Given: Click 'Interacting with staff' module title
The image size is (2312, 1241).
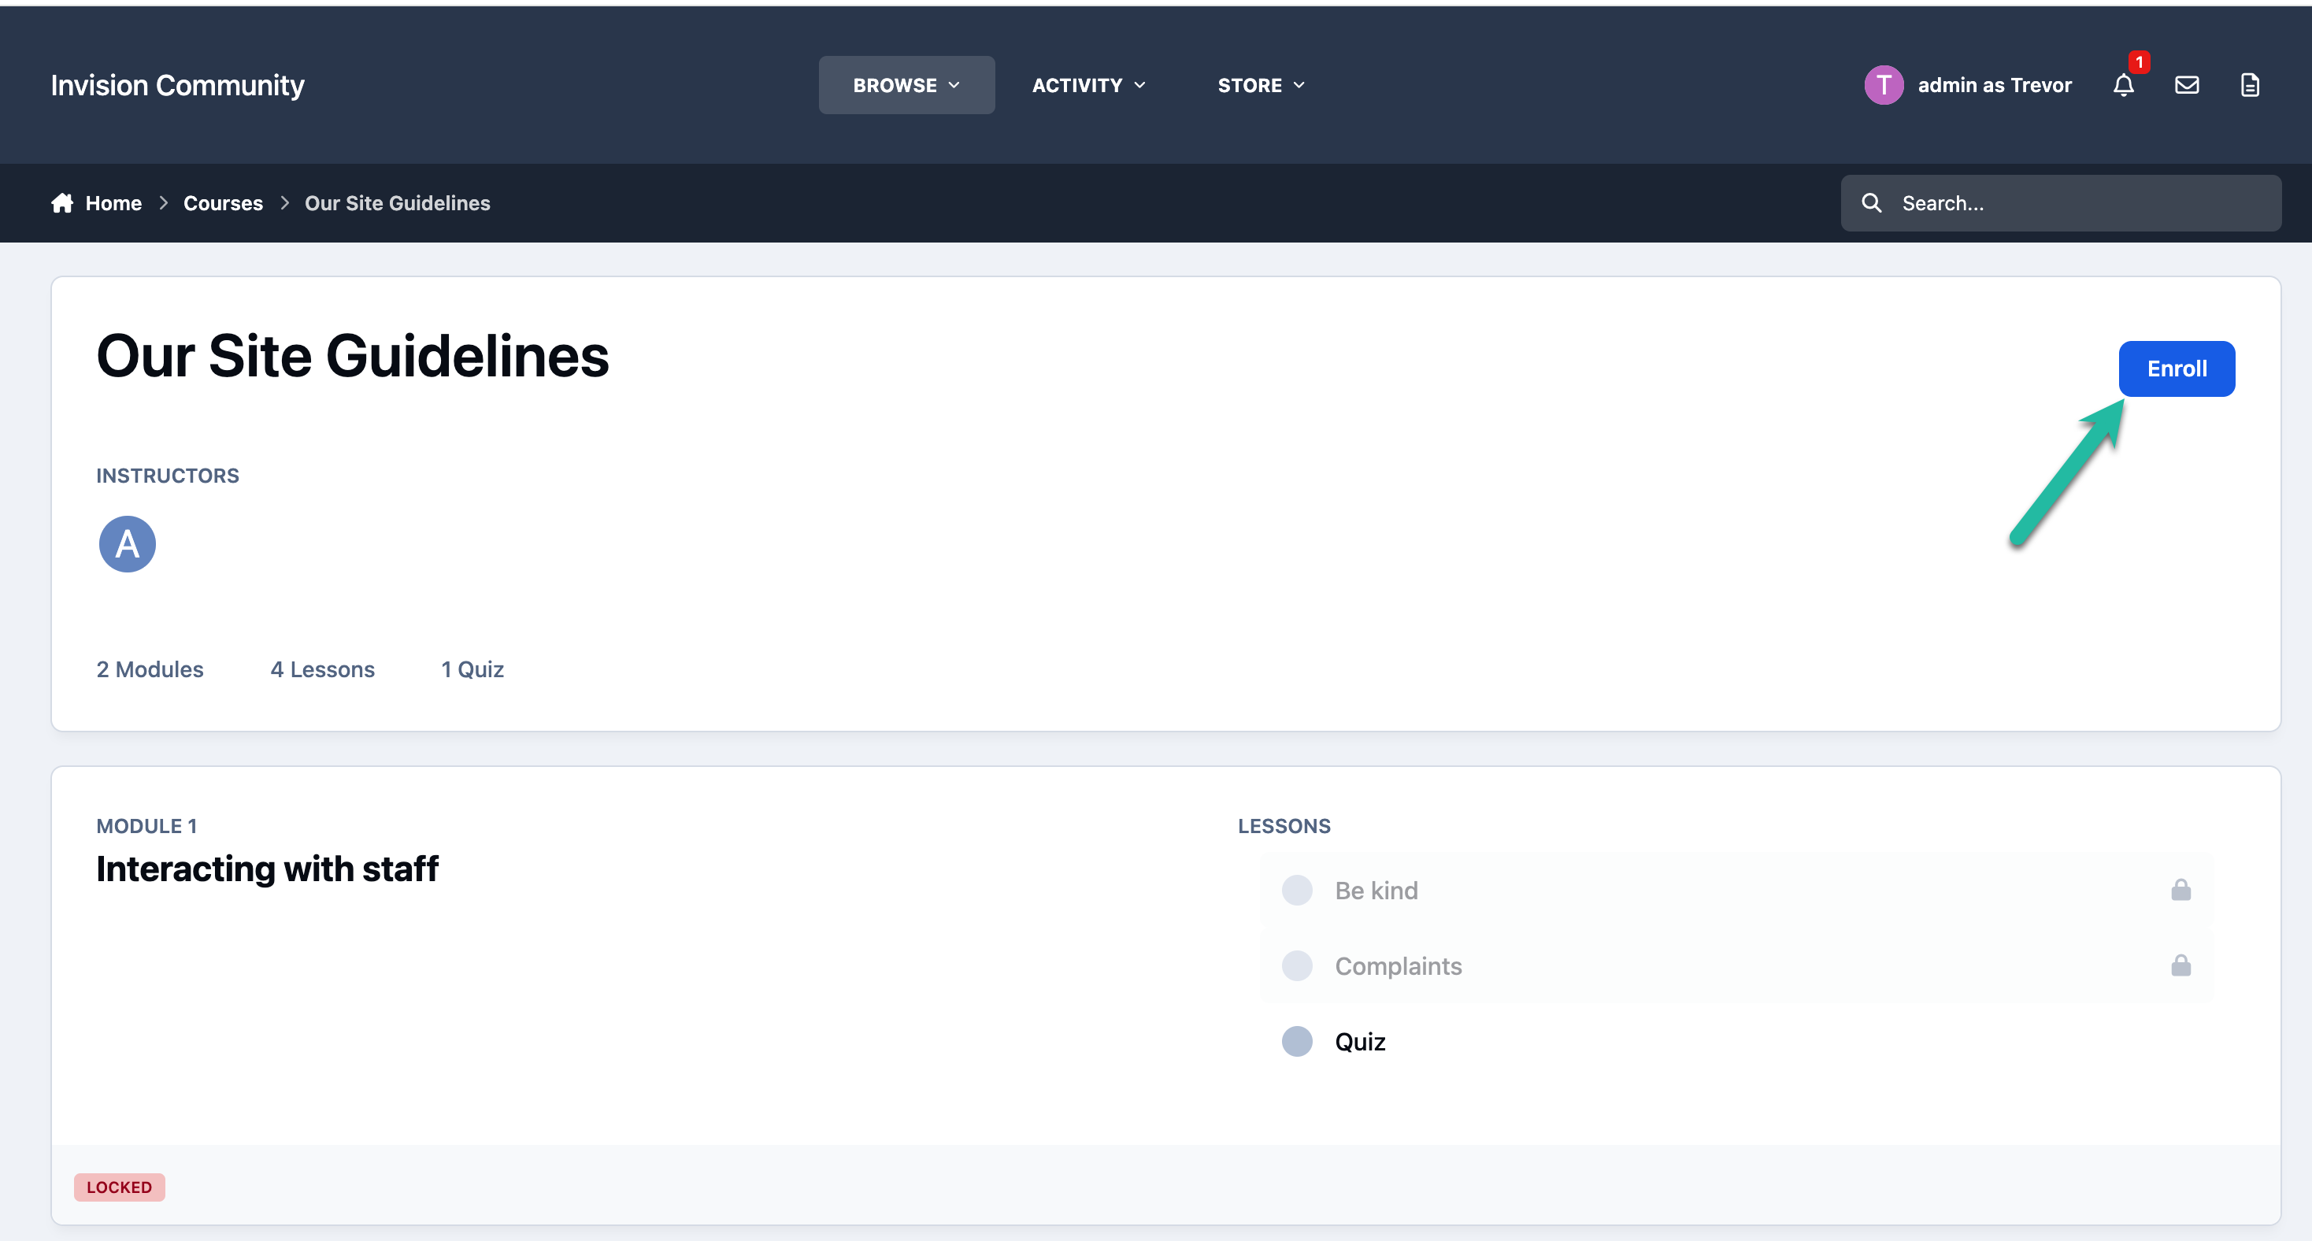Looking at the screenshot, I should coord(268,869).
